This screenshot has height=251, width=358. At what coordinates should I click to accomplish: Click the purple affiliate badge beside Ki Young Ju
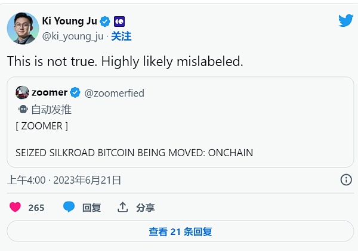pyautogui.click(x=119, y=21)
